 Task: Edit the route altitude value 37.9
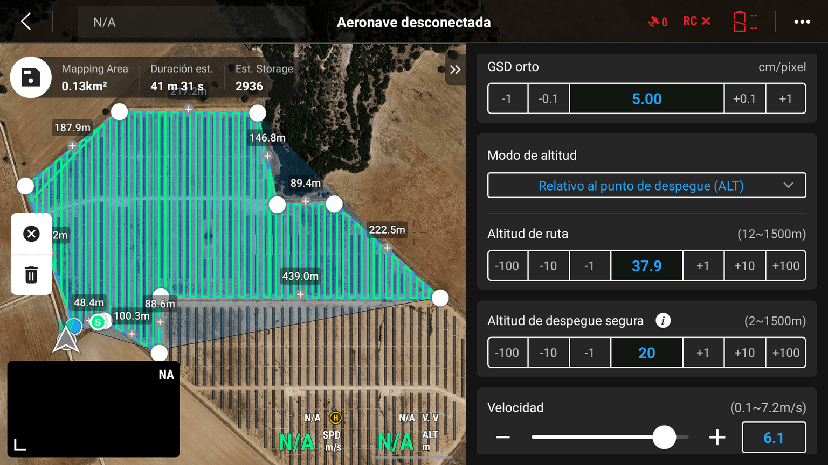(x=647, y=265)
